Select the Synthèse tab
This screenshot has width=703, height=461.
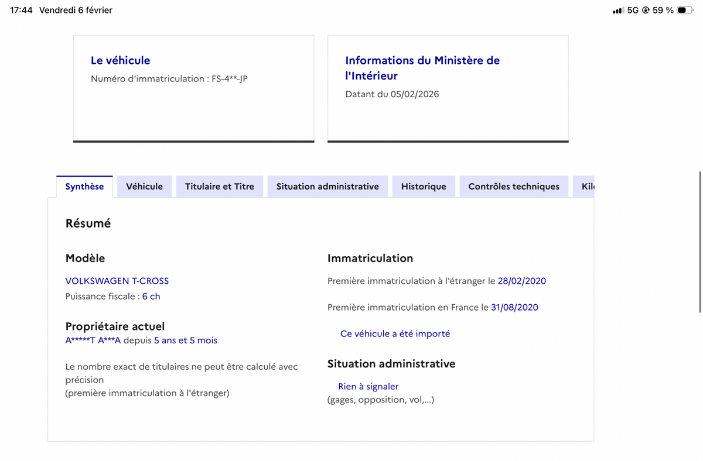pyautogui.click(x=84, y=186)
